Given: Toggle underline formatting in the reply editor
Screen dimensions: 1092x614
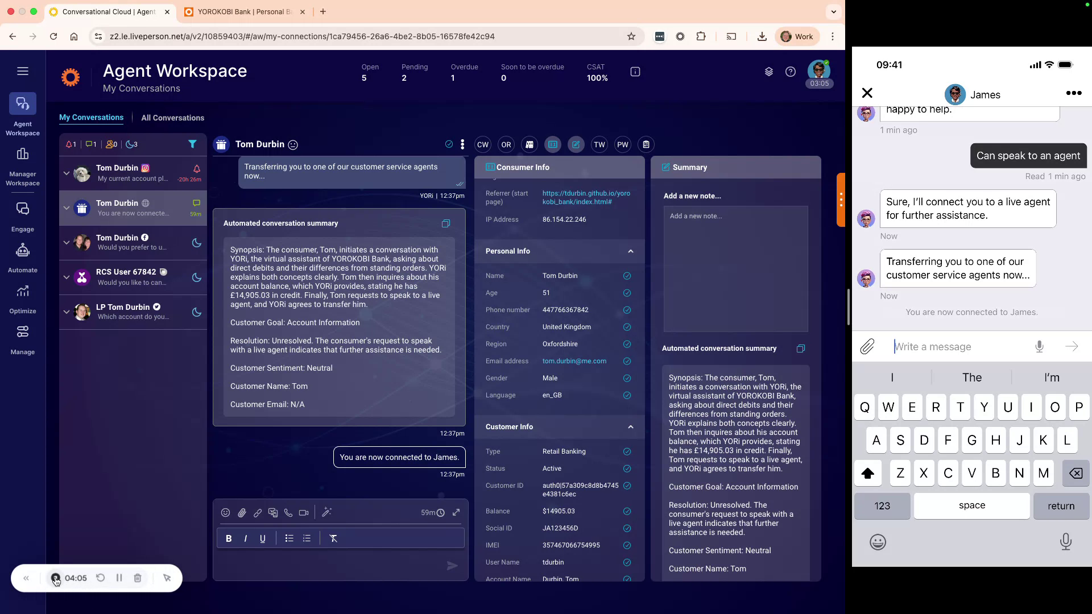Looking at the screenshot, I should tap(262, 538).
